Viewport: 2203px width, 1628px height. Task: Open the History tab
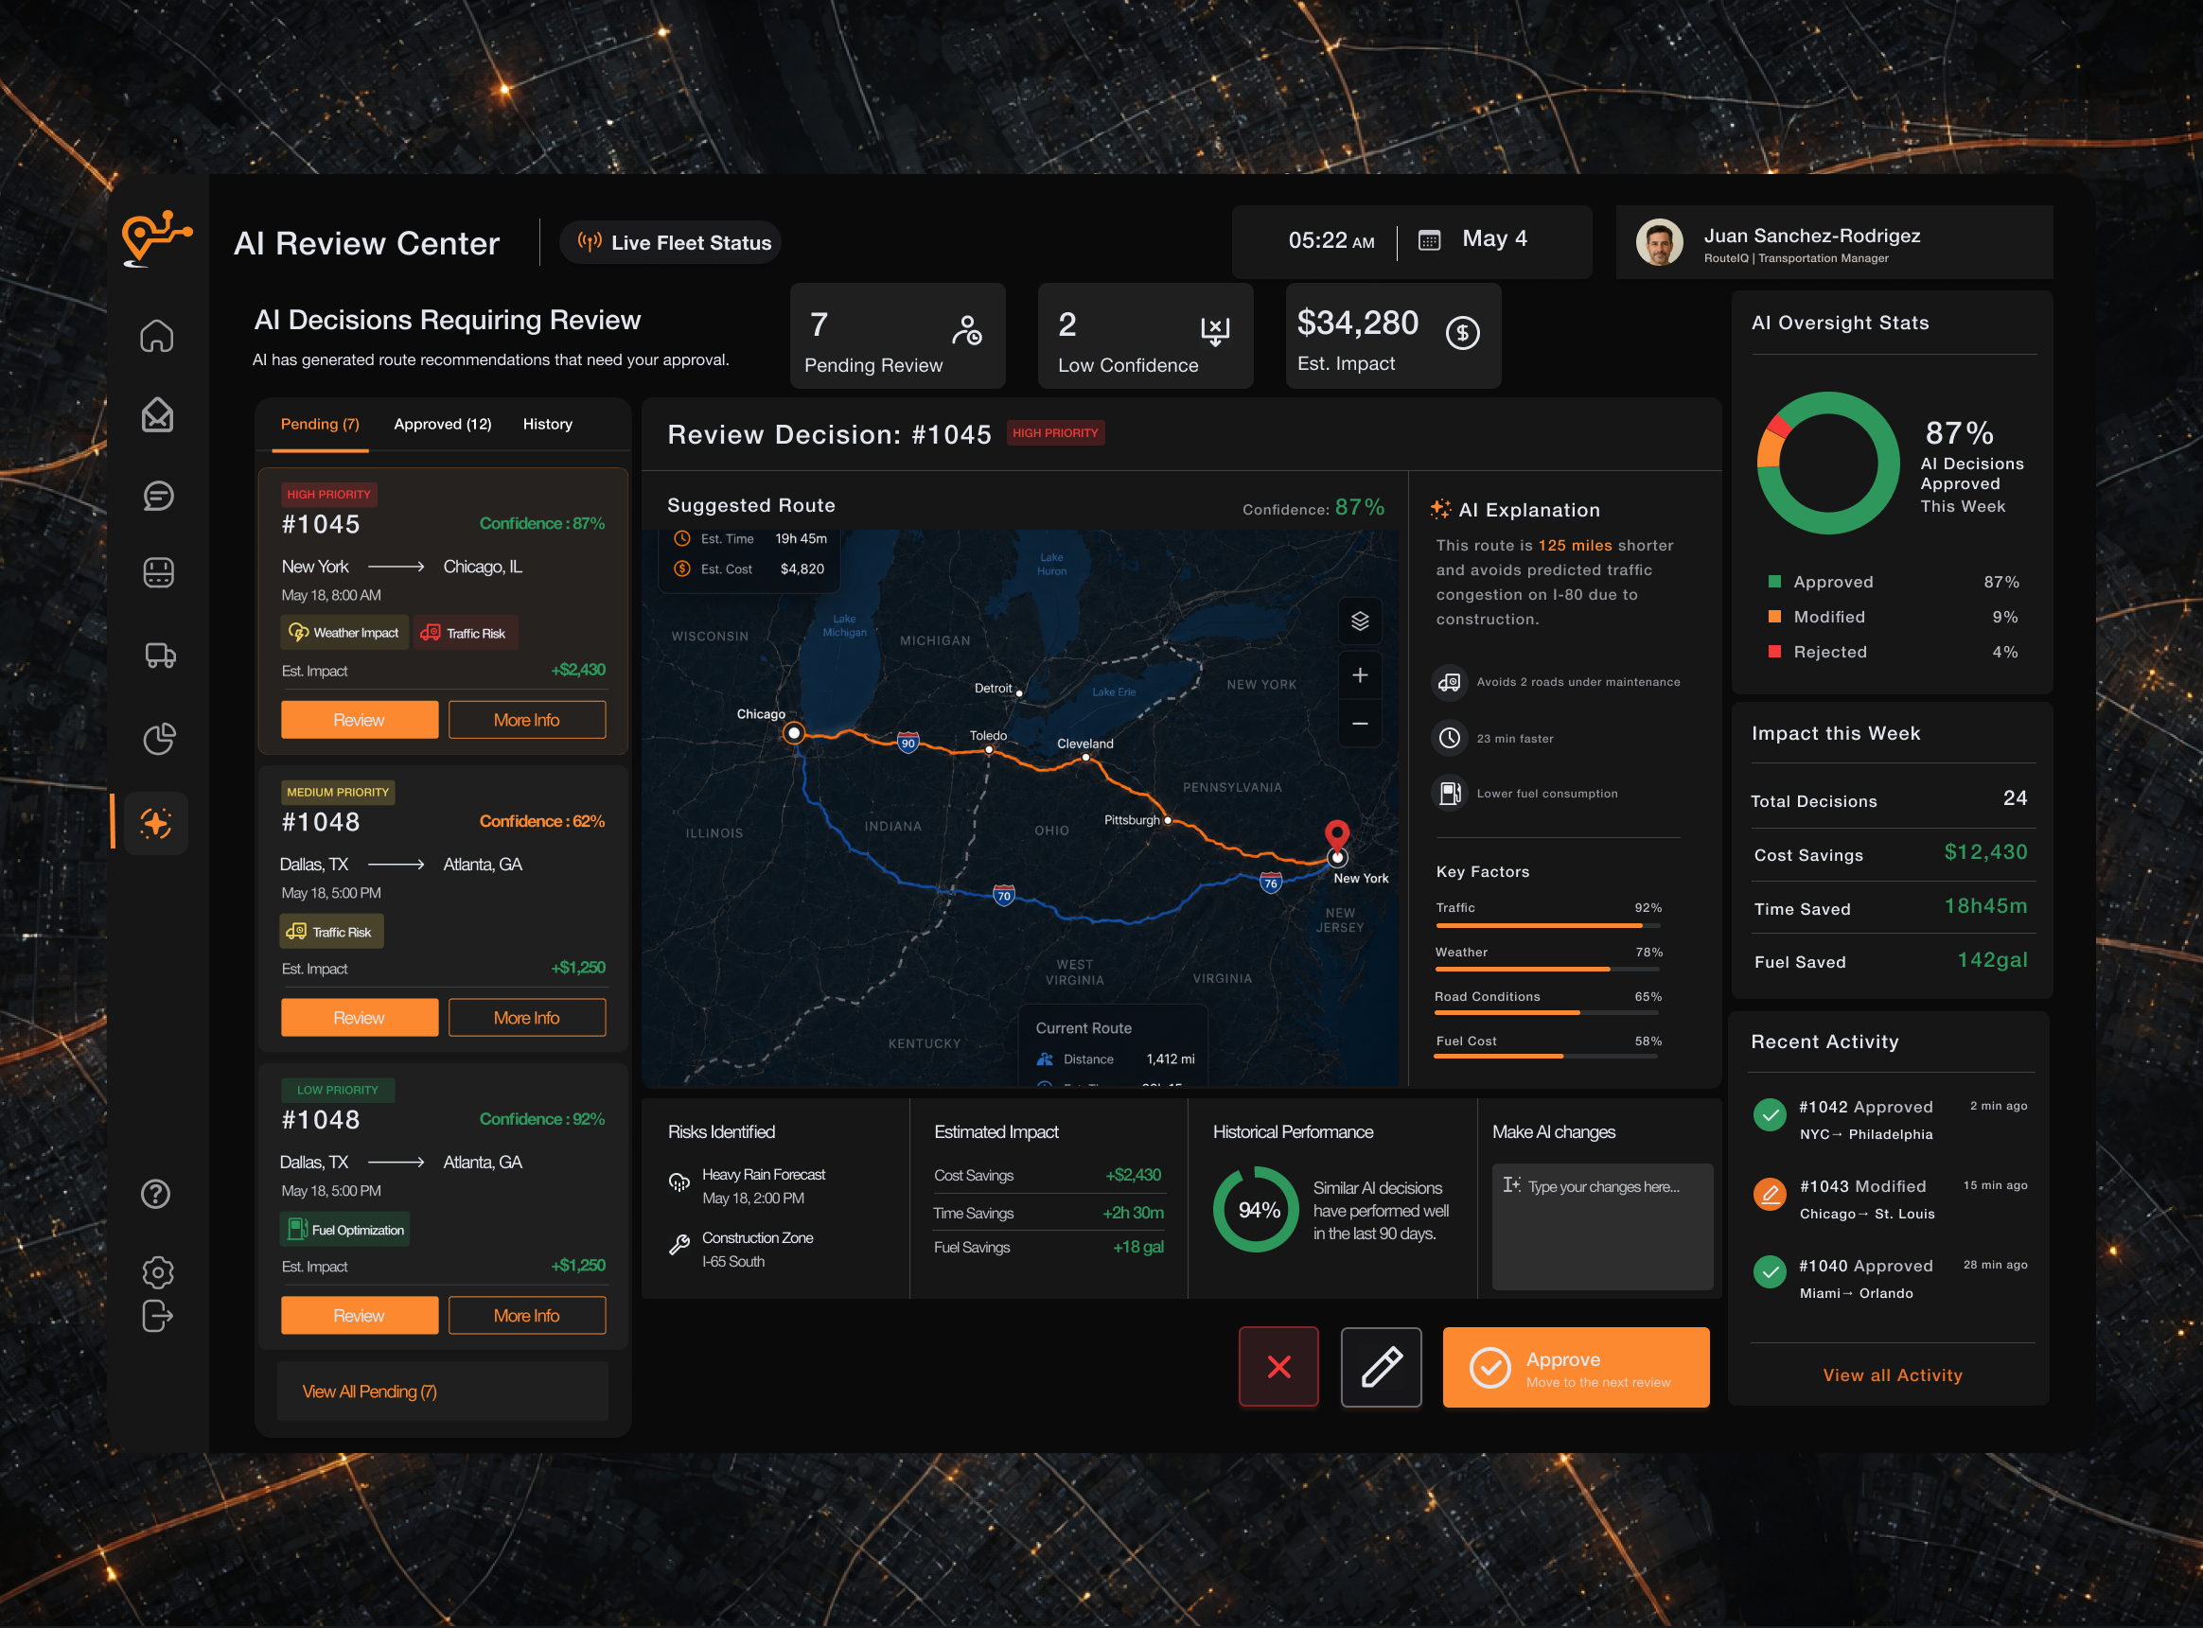click(547, 424)
